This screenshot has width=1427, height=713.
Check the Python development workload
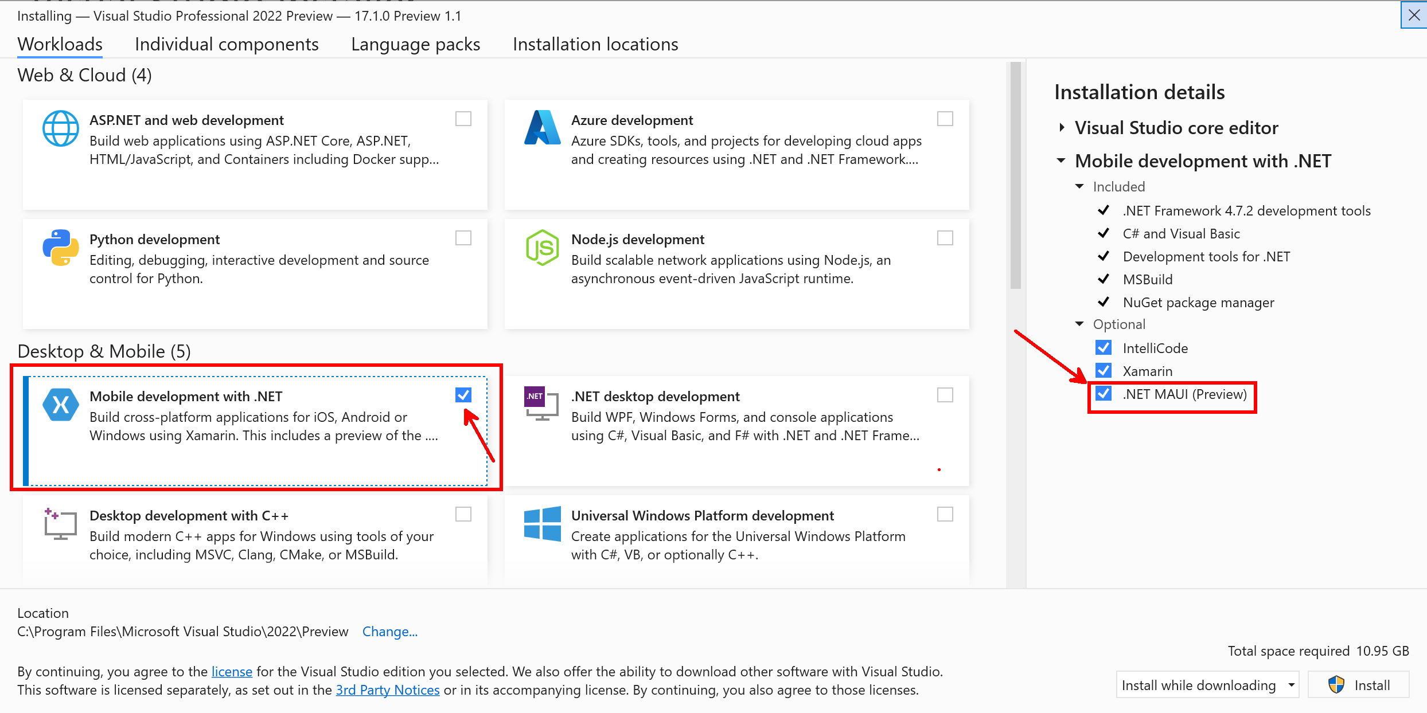463,238
